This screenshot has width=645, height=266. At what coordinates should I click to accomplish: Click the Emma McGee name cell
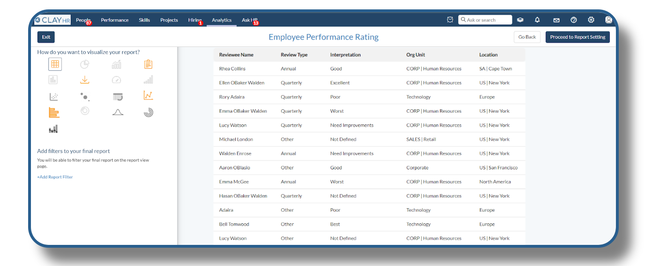(x=234, y=182)
